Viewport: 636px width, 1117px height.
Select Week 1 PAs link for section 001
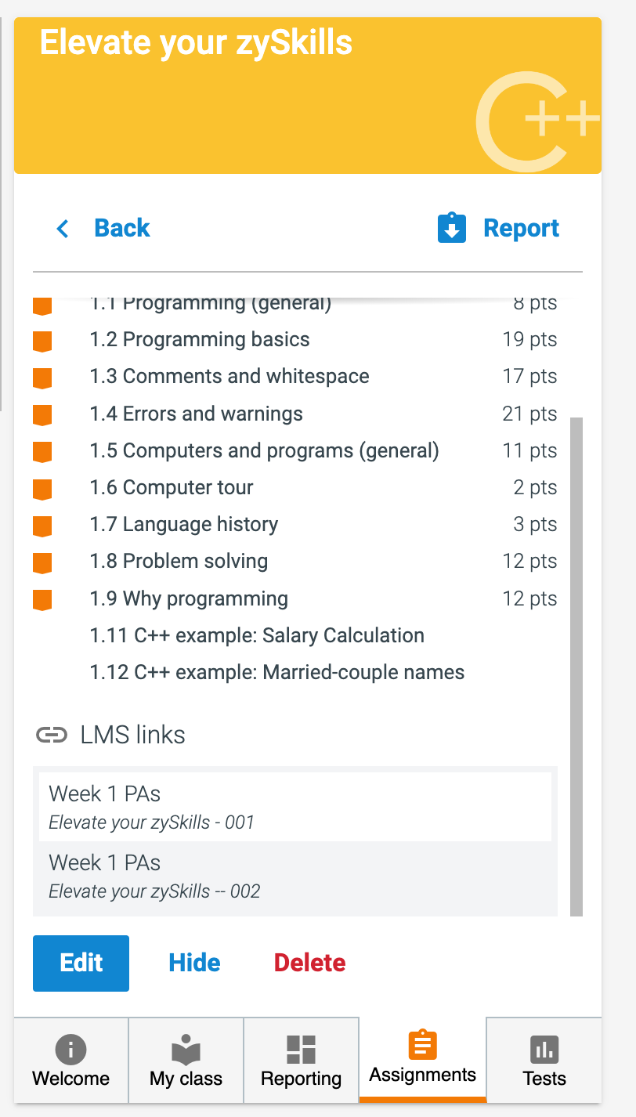click(295, 807)
